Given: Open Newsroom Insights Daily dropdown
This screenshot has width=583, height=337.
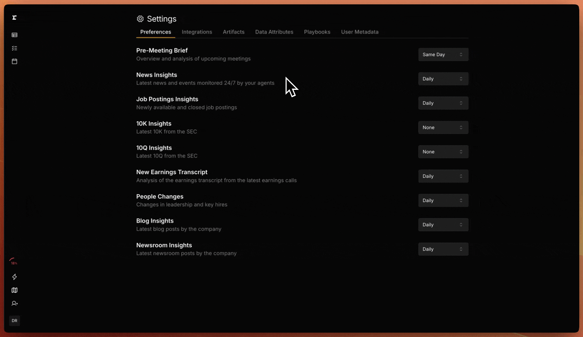Looking at the screenshot, I should tap(443, 249).
